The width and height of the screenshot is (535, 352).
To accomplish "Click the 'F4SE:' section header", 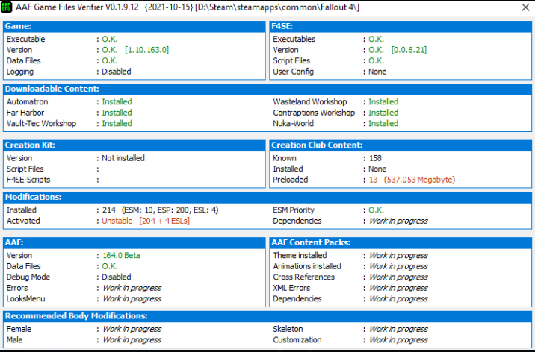I will tap(401, 26).
